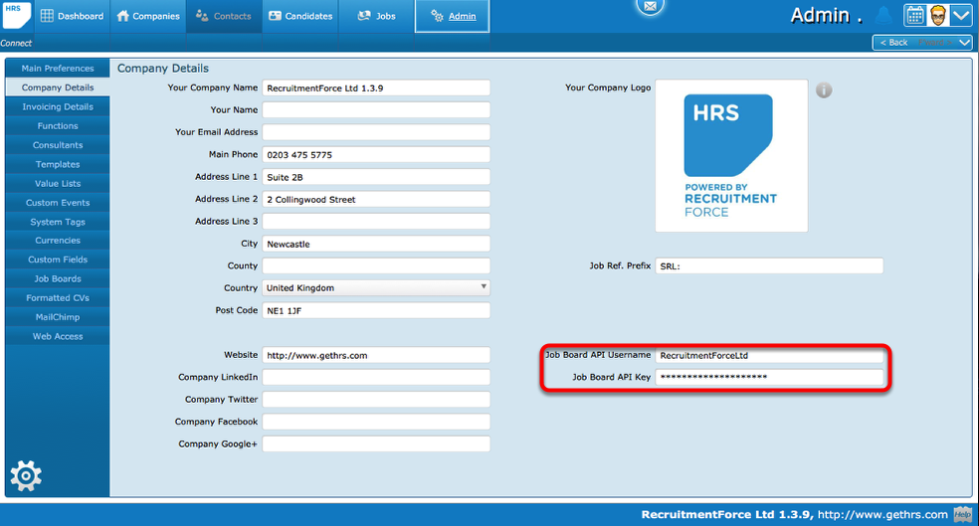Edit the Your Company Name field
Image resolution: width=979 pixels, height=526 pixels.
[376, 88]
